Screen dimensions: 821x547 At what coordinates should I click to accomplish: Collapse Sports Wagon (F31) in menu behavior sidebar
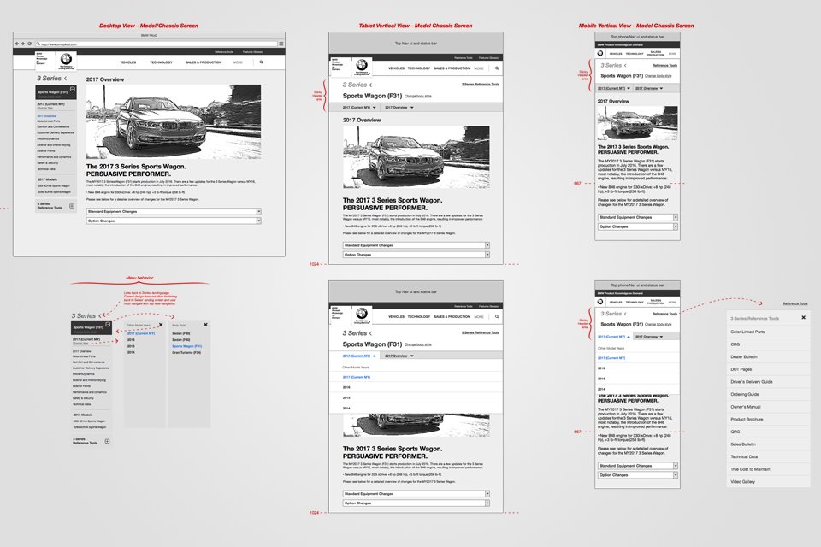point(108,325)
